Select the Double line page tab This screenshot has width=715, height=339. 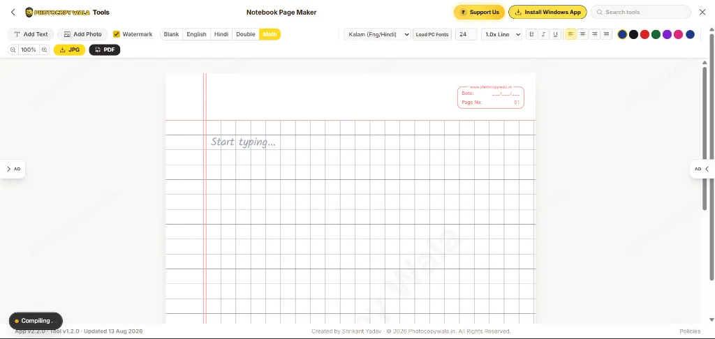coord(246,34)
